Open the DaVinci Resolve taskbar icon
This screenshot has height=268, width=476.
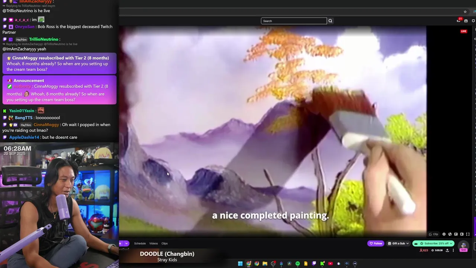[x=289, y=264]
